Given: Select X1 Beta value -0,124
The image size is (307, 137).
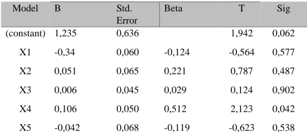Looking at the screenshot, I should click(177, 52).
